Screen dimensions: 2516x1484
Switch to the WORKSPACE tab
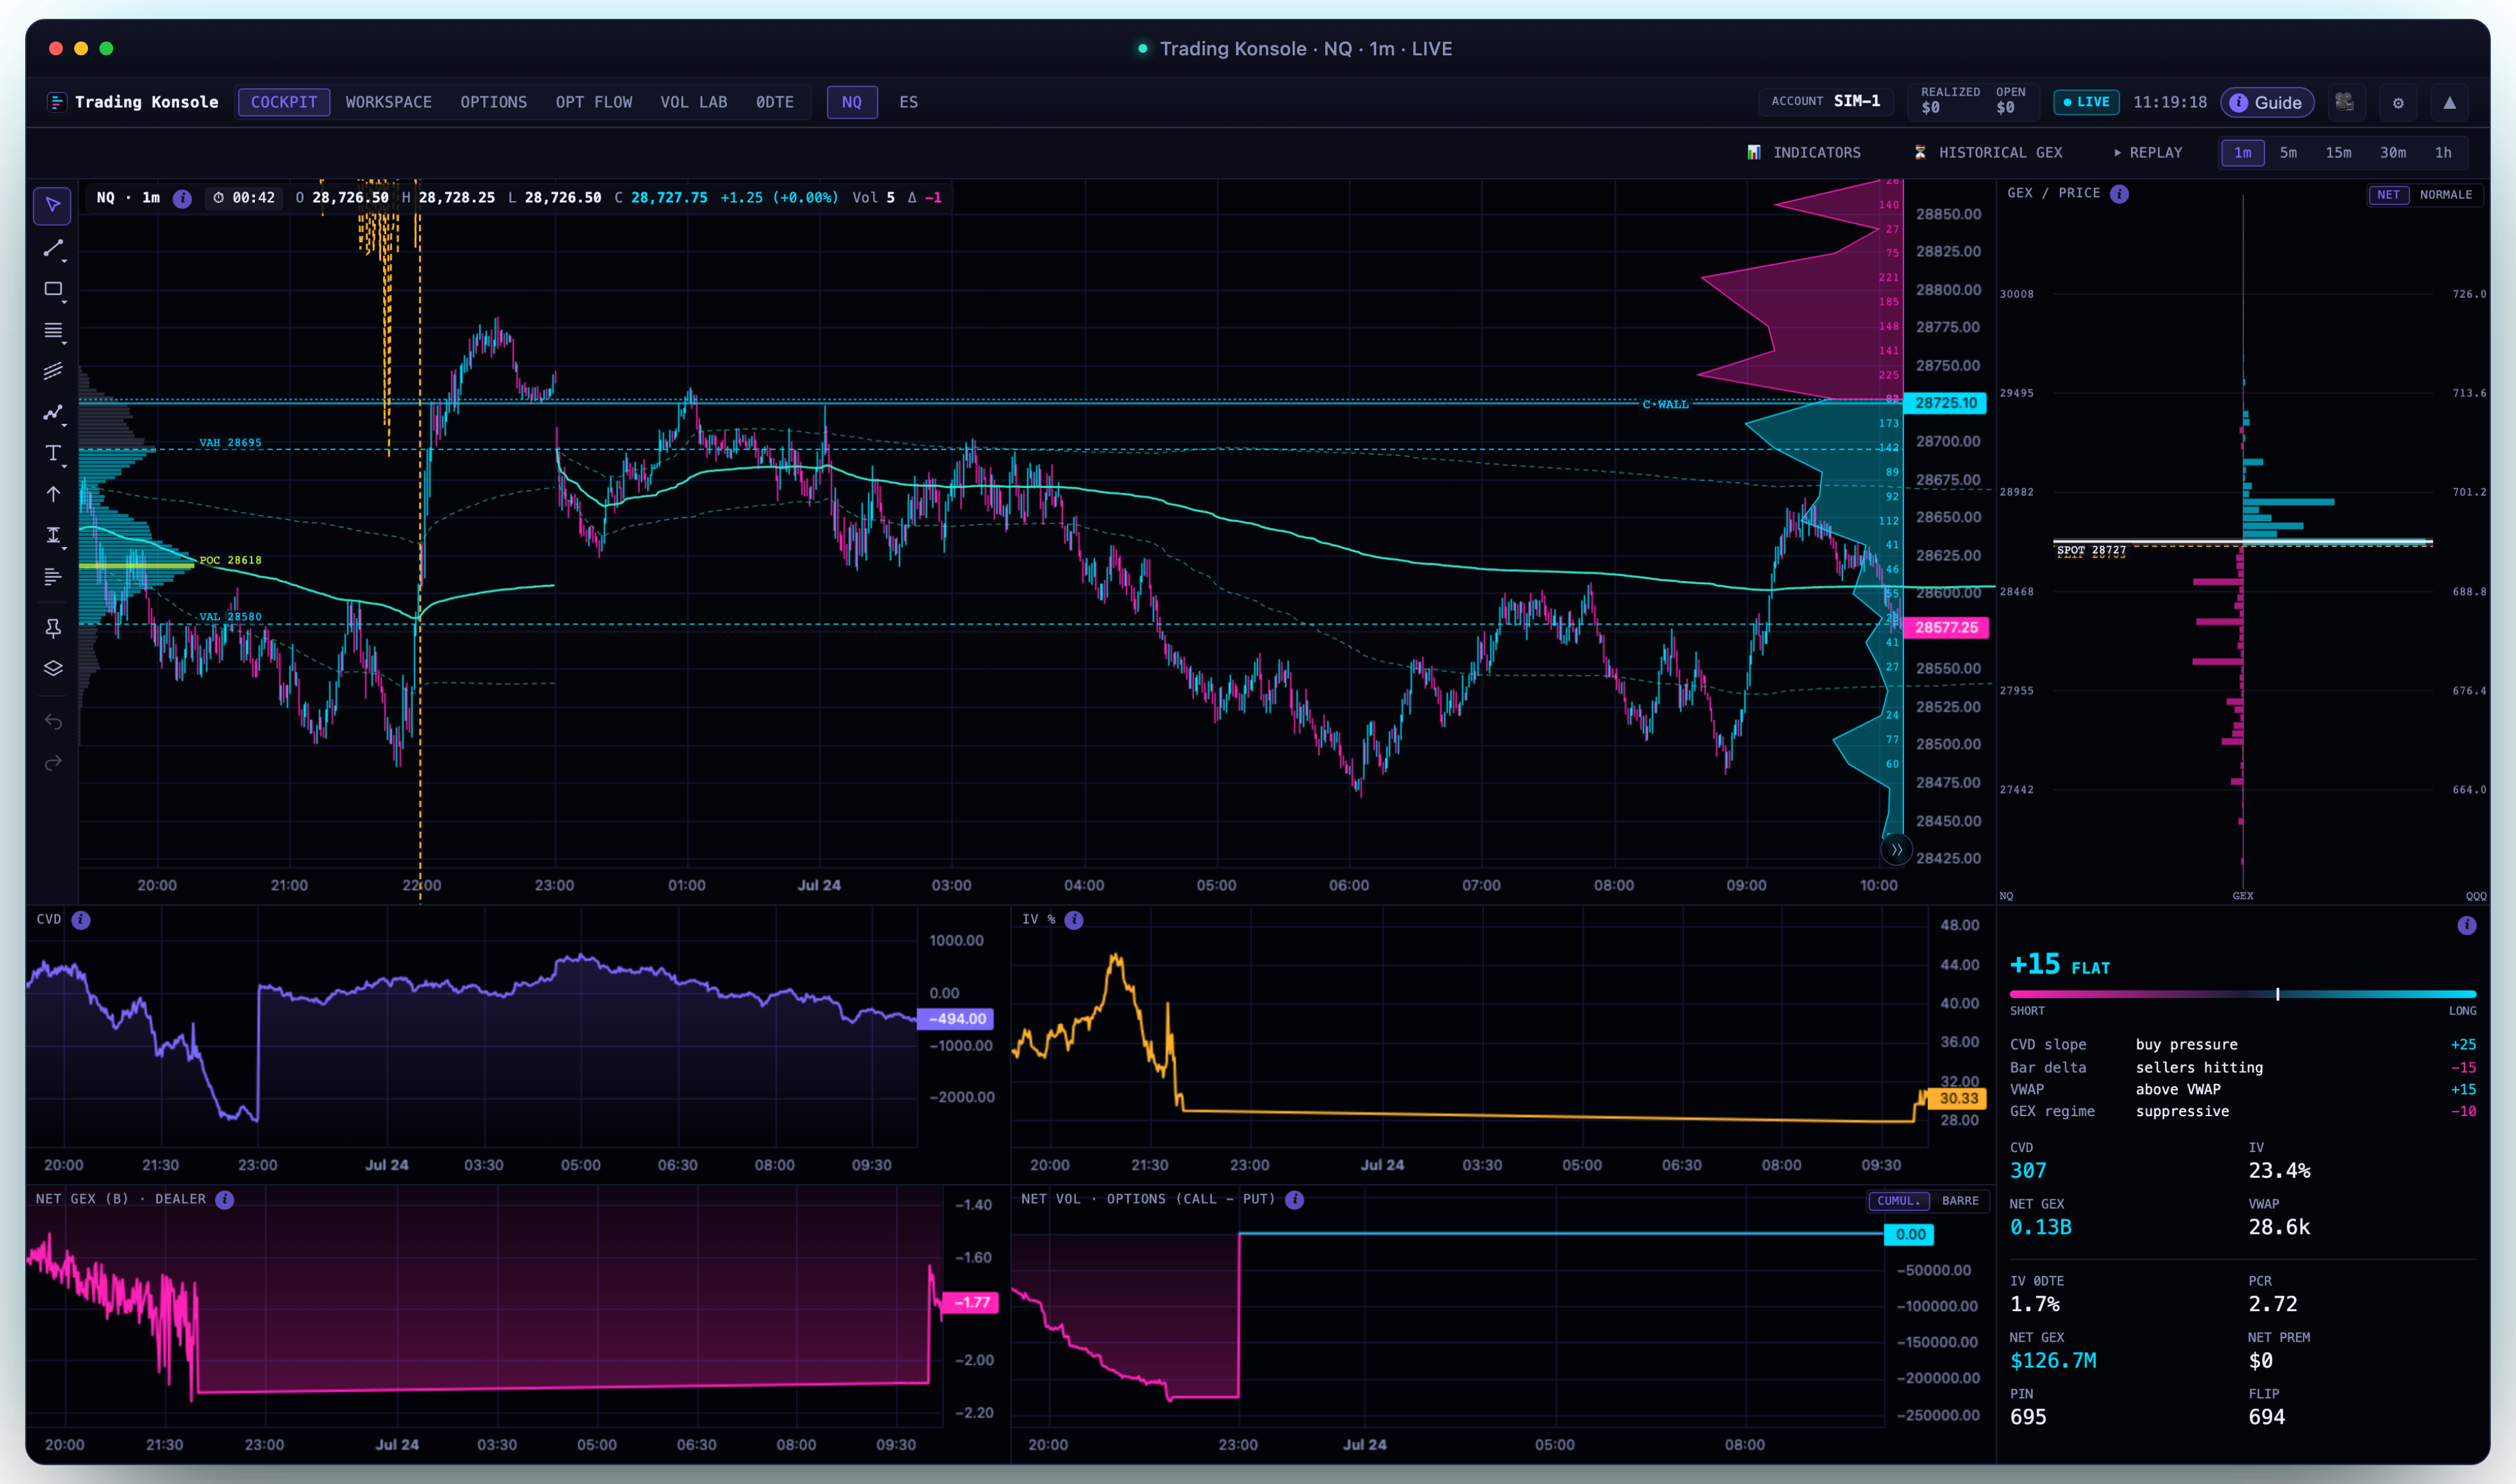pos(389,102)
